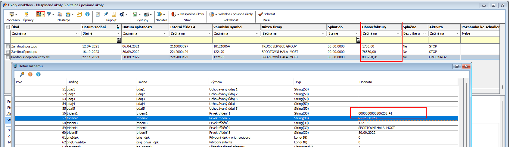Click the pin icon in Připojit group
Viewport: 510px width, 147px height.
click(x=106, y=14)
